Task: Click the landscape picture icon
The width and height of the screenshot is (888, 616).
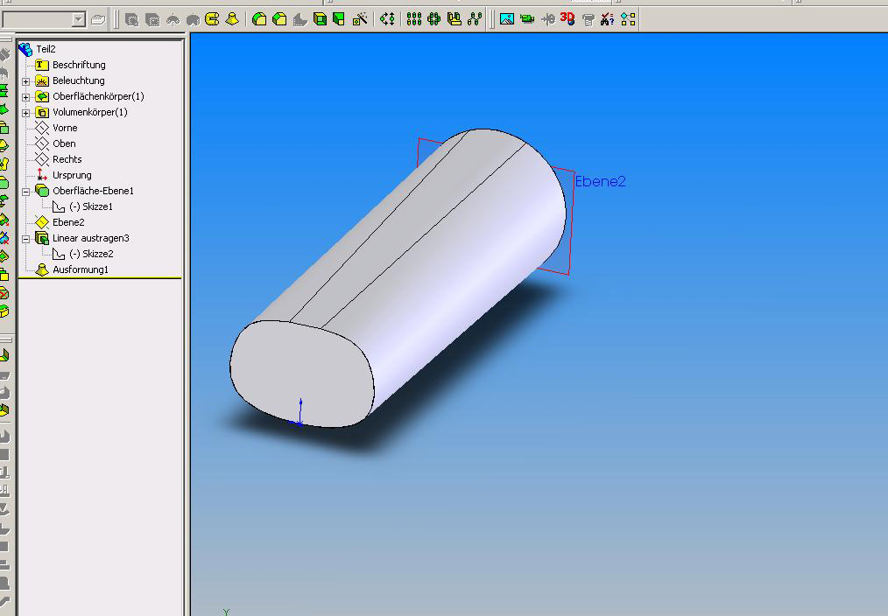Action: pyautogui.click(x=507, y=20)
